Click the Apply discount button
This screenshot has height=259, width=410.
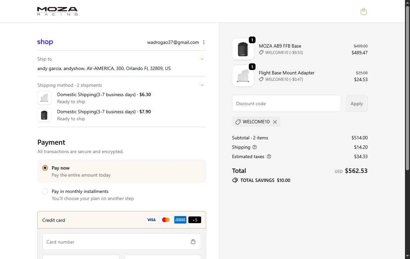click(x=357, y=104)
